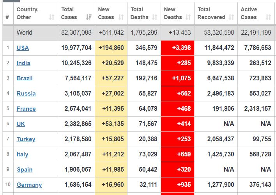Select UK total deaths 71,567
Viewport: 276px width, 195px height.
click(x=148, y=124)
